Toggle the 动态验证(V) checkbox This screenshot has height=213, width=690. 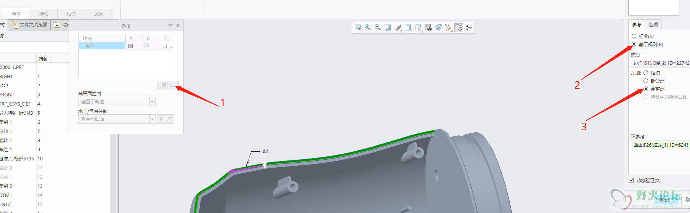[x=631, y=180]
